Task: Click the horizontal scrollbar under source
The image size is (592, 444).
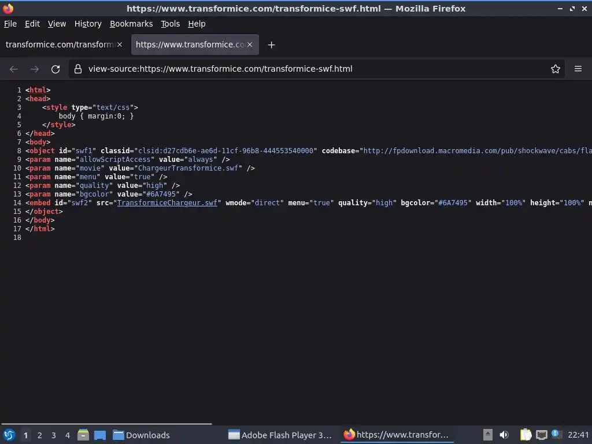Action: point(106,424)
